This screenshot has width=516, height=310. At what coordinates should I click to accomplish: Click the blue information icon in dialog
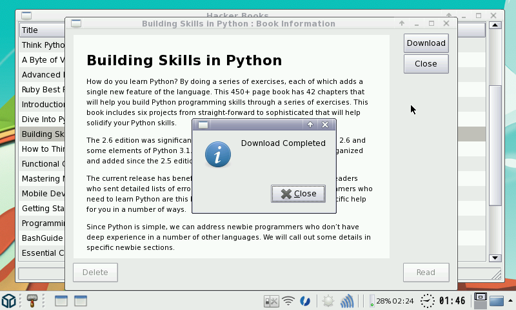coord(218,154)
